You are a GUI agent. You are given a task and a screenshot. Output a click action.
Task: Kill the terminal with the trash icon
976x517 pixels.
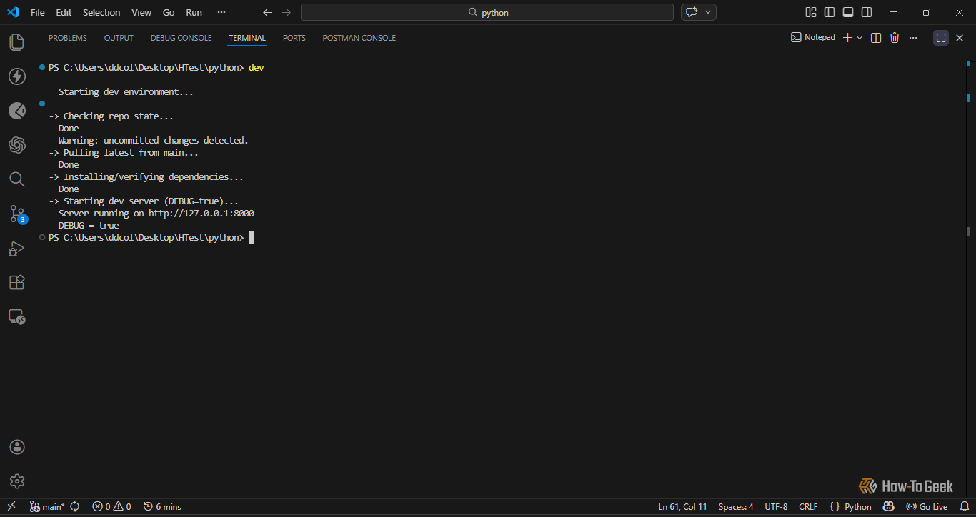pyautogui.click(x=895, y=38)
